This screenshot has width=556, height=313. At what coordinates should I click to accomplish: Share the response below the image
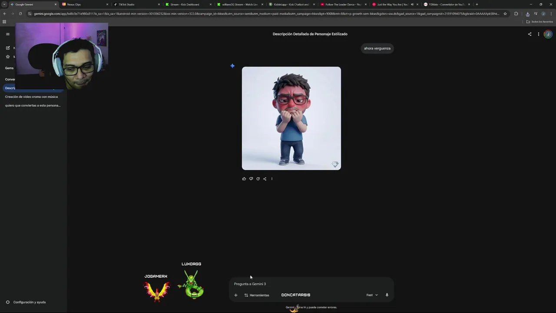pyautogui.click(x=265, y=179)
